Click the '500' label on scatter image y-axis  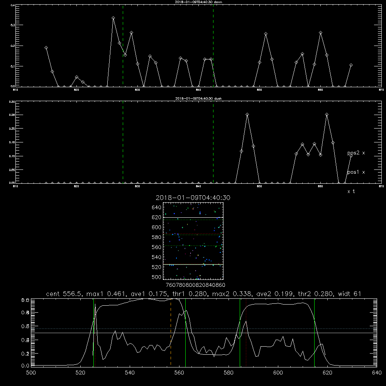pyautogui.click(x=157, y=277)
